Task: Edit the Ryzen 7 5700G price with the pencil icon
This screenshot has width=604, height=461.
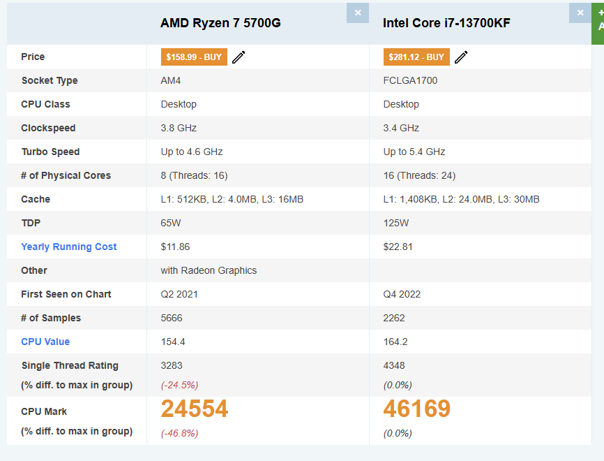Action: click(x=239, y=57)
